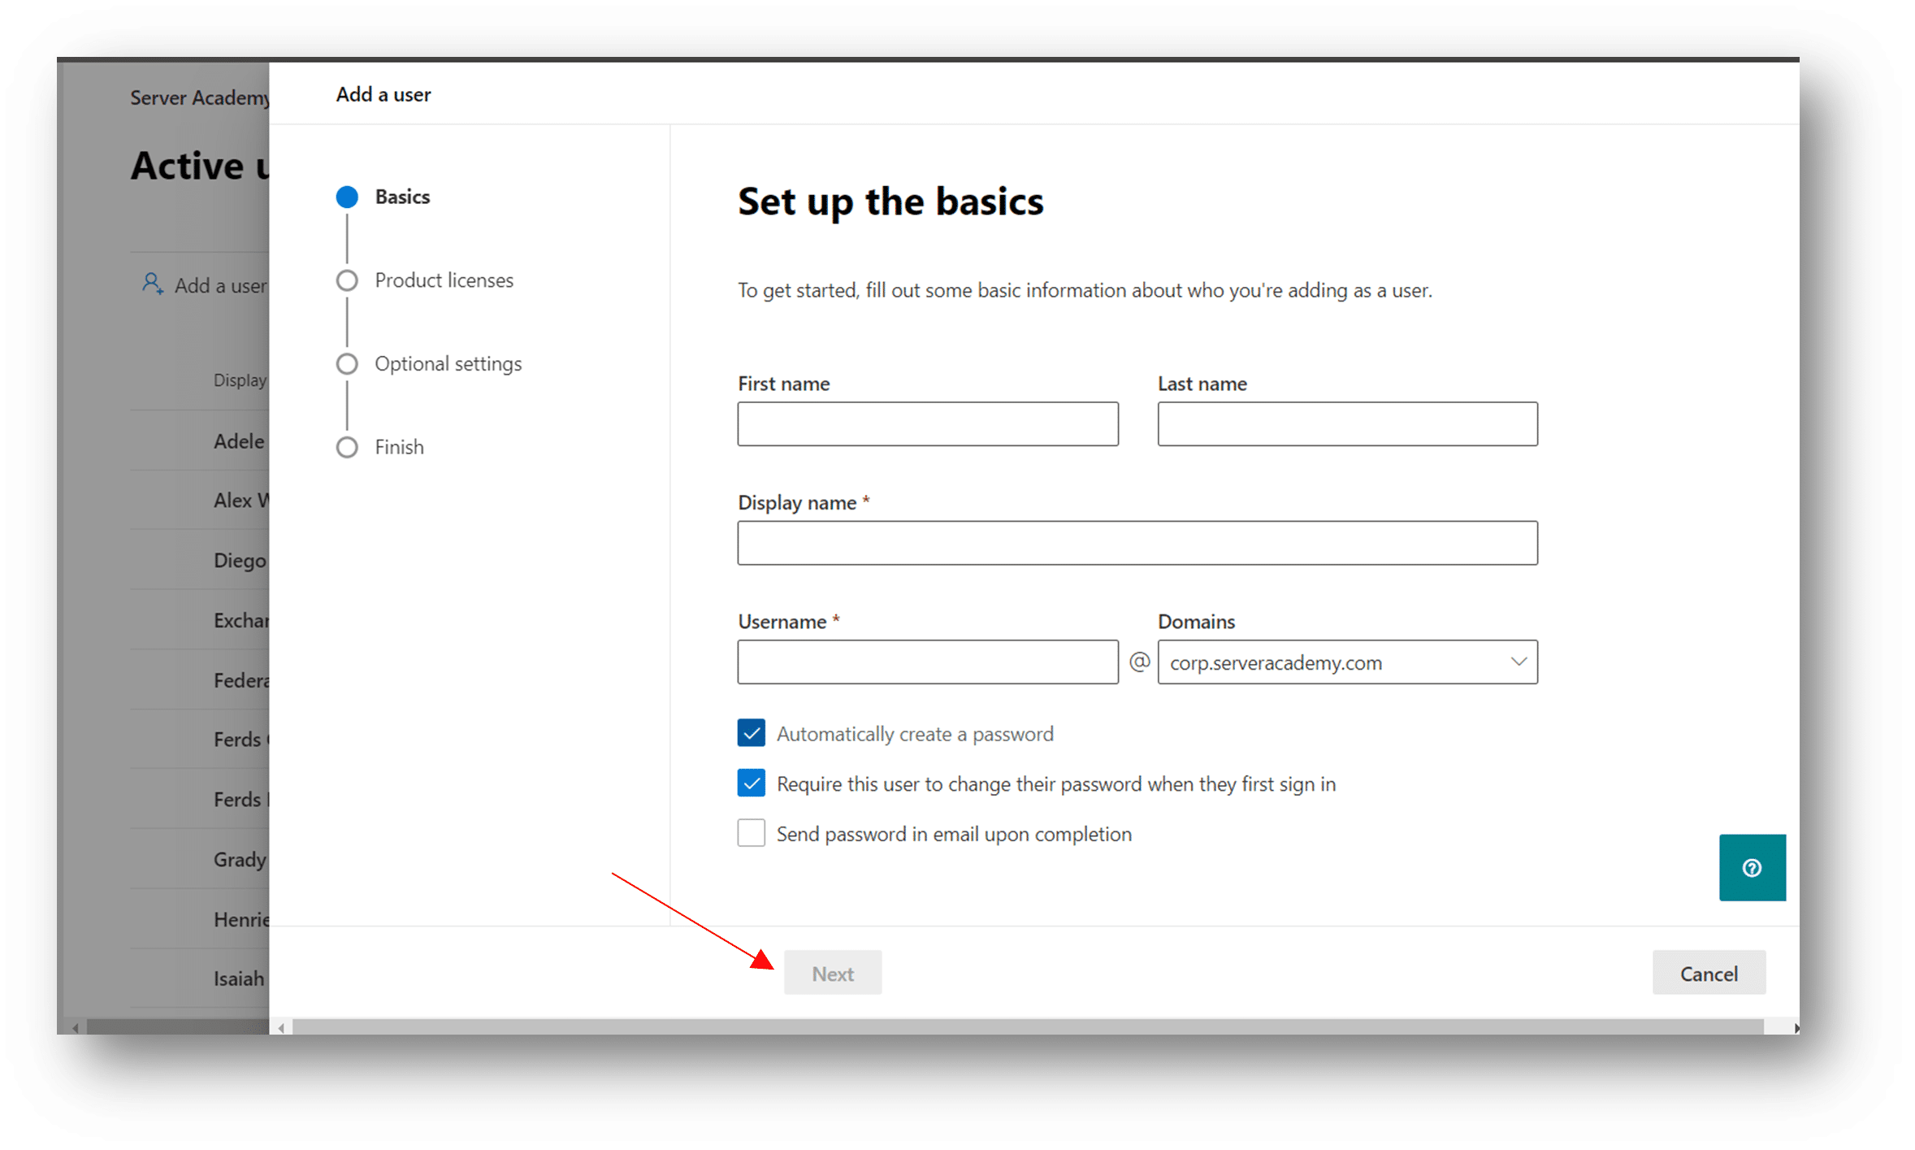The height and width of the screenshot is (1150, 1915).
Task: Click into the Username input box
Action: (x=927, y=662)
